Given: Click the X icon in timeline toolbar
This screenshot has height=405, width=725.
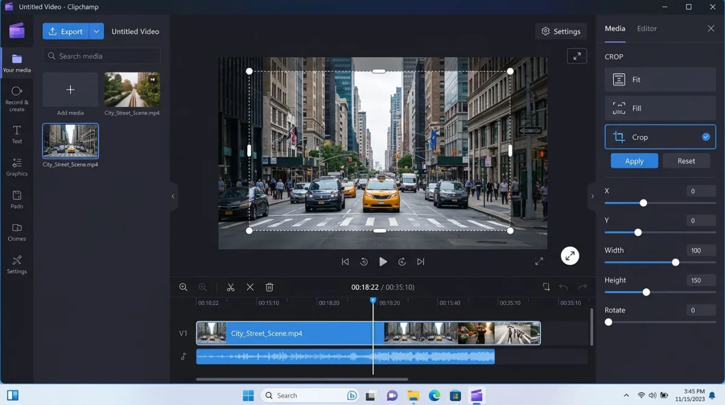Looking at the screenshot, I should 250,287.
